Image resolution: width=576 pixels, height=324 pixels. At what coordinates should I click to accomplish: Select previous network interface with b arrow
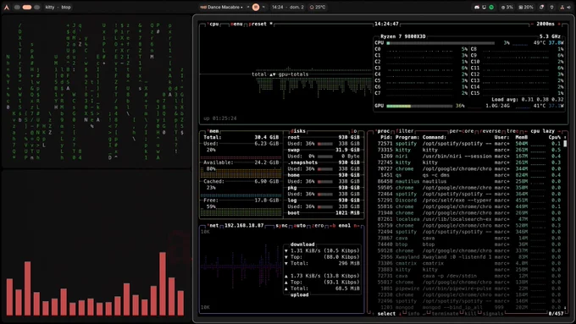pyautogui.click(x=332, y=226)
